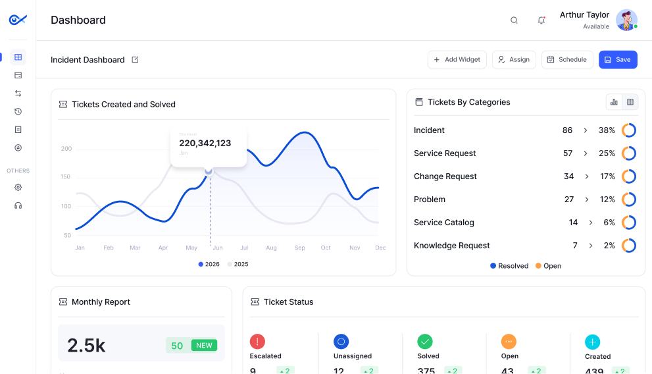The width and height of the screenshot is (652, 374).
Task: Click Arthur Taylor's avatar
Action: pos(626,20)
